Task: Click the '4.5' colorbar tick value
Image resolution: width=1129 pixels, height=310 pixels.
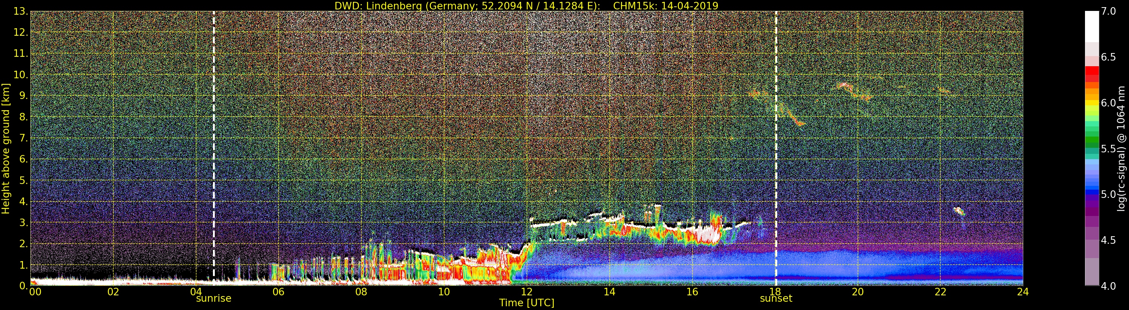Action: [x=1108, y=240]
